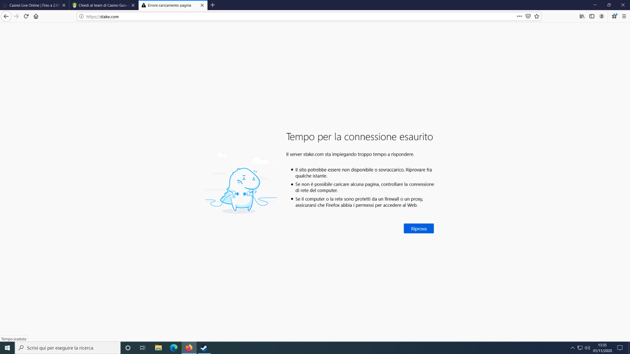Open the Windows Start menu
Image resolution: width=630 pixels, height=354 pixels.
point(7,348)
